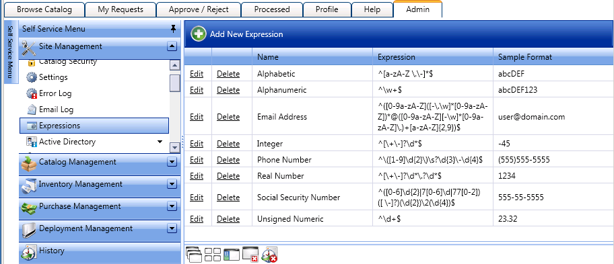Expand the Catalog Management section arrow
Viewport: 614px width, 264px height.
point(172,162)
